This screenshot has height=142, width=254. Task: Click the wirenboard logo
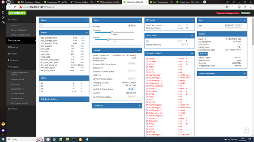17,13
